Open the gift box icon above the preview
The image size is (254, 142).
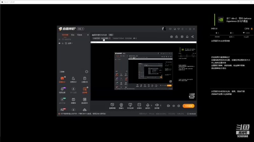[x=171, y=37]
